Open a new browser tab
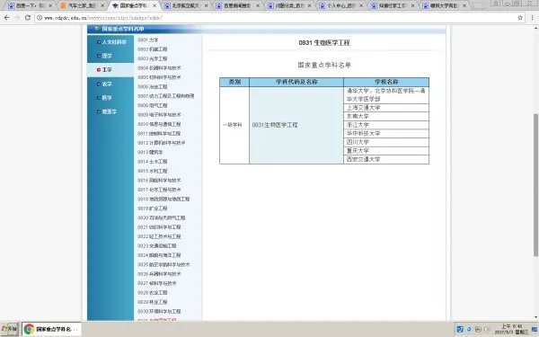 tap(478, 6)
